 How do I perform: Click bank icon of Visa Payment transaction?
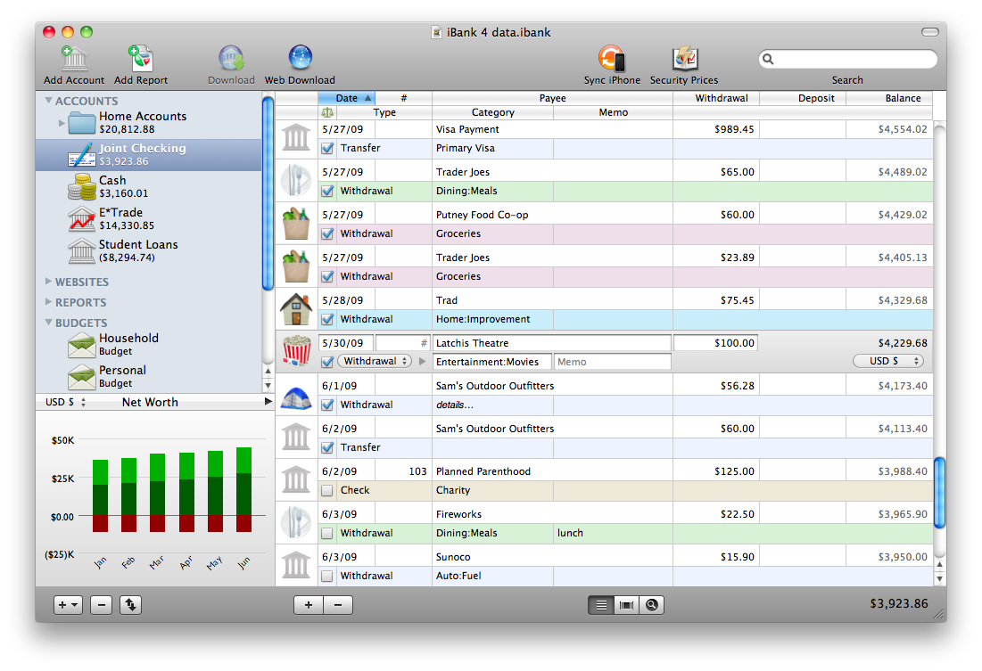[296, 137]
